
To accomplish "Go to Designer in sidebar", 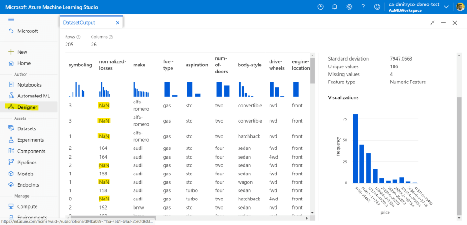I will (27, 107).
